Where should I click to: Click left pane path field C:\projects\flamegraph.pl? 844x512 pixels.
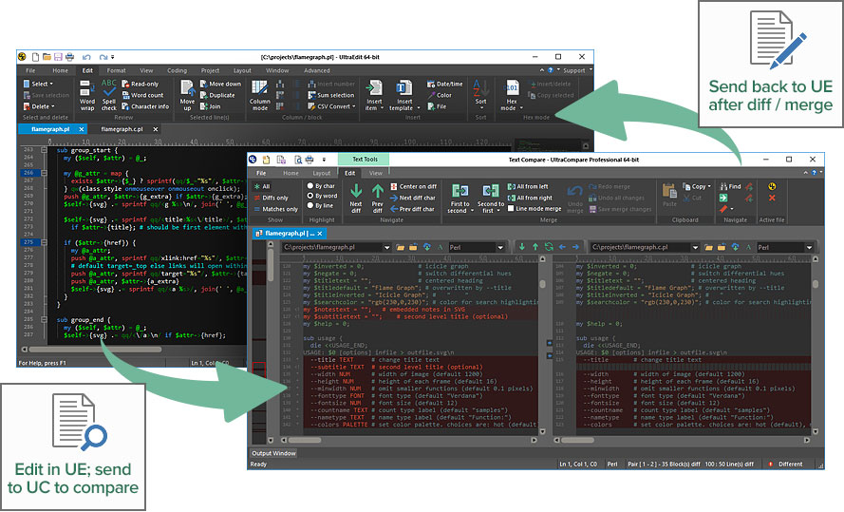[x=331, y=247]
